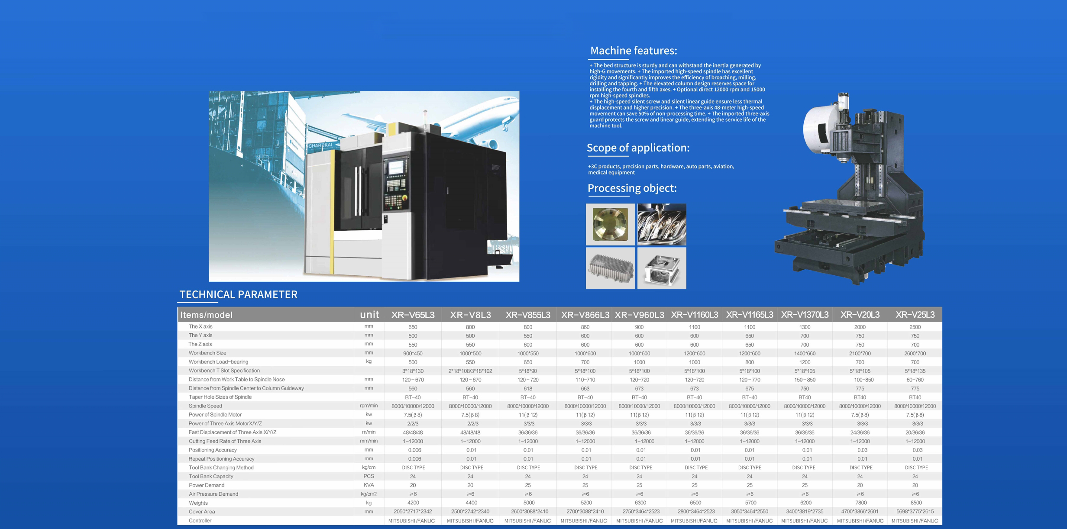Viewport: 1067px width, 529px height.
Task: Select the Processing object heading
Action: (631, 188)
